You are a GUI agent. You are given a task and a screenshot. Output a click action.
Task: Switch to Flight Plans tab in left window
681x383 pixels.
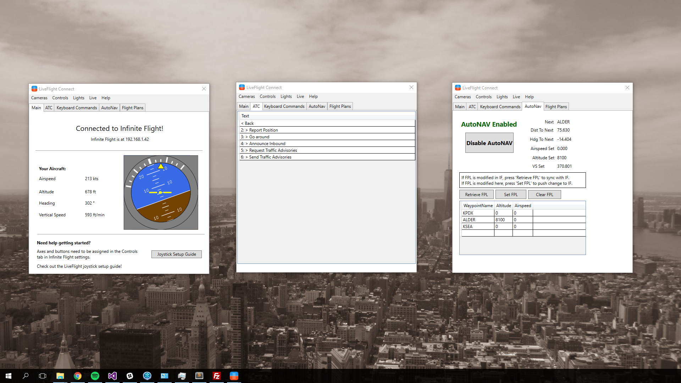click(133, 108)
